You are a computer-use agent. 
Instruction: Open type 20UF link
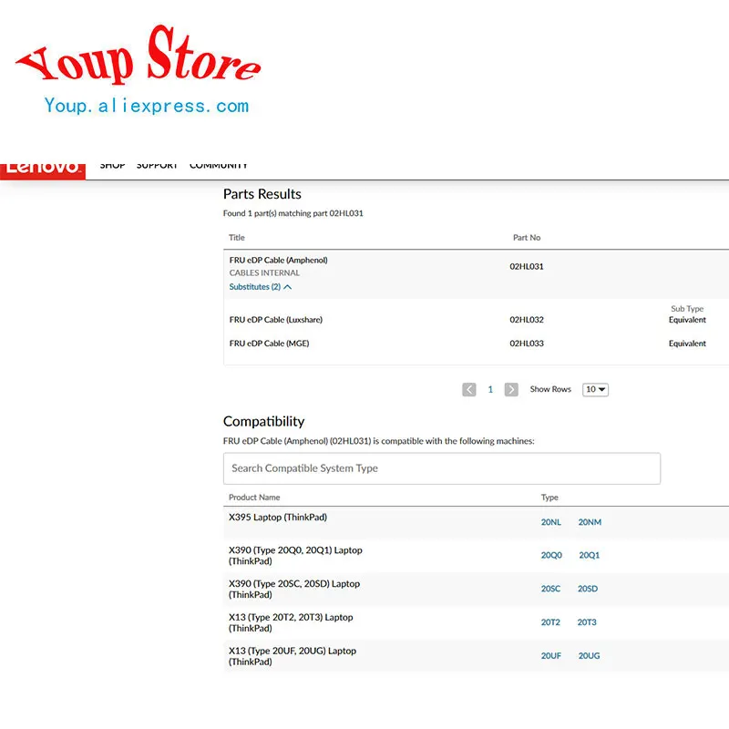tap(551, 655)
